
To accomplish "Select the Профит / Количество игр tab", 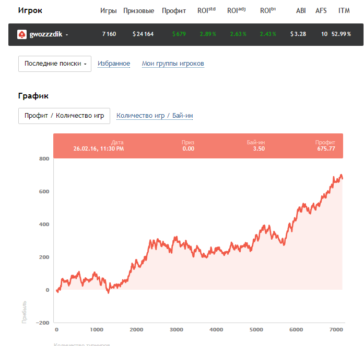I will click(x=64, y=116).
